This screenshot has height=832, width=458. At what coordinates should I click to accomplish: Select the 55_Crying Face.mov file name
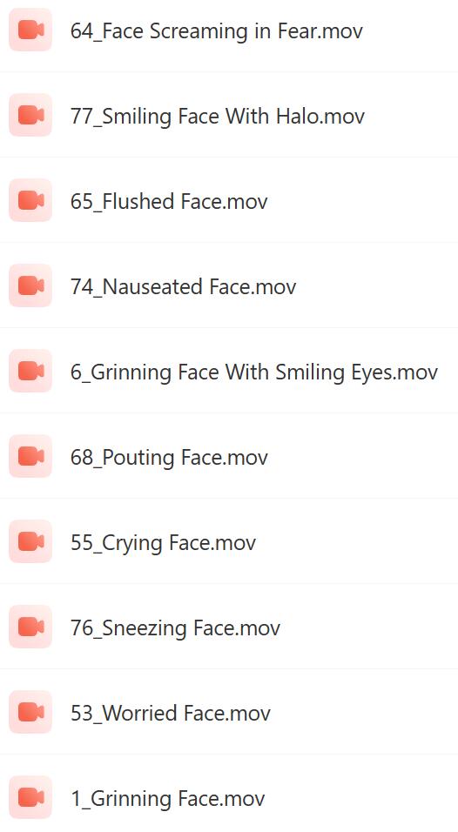click(x=163, y=543)
